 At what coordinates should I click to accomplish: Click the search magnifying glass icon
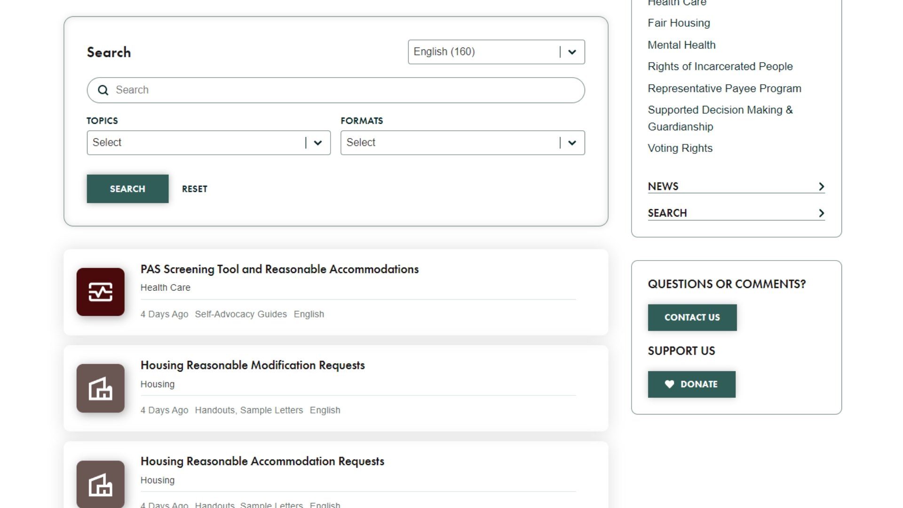pyautogui.click(x=103, y=90)
